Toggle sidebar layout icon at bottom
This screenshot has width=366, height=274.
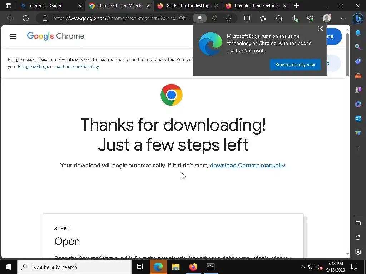coord(358,223)
